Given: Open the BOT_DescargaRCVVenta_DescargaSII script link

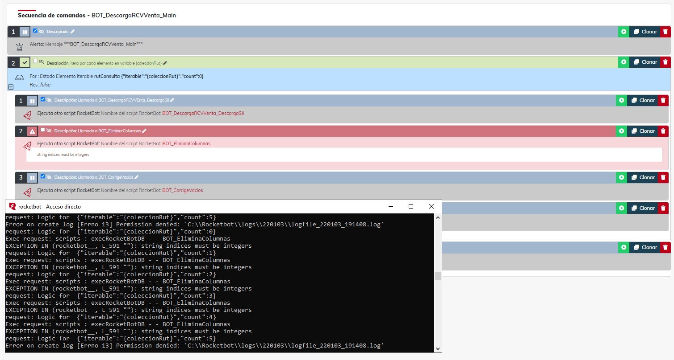Looking at the screenshot, I should tap(203, 113).
